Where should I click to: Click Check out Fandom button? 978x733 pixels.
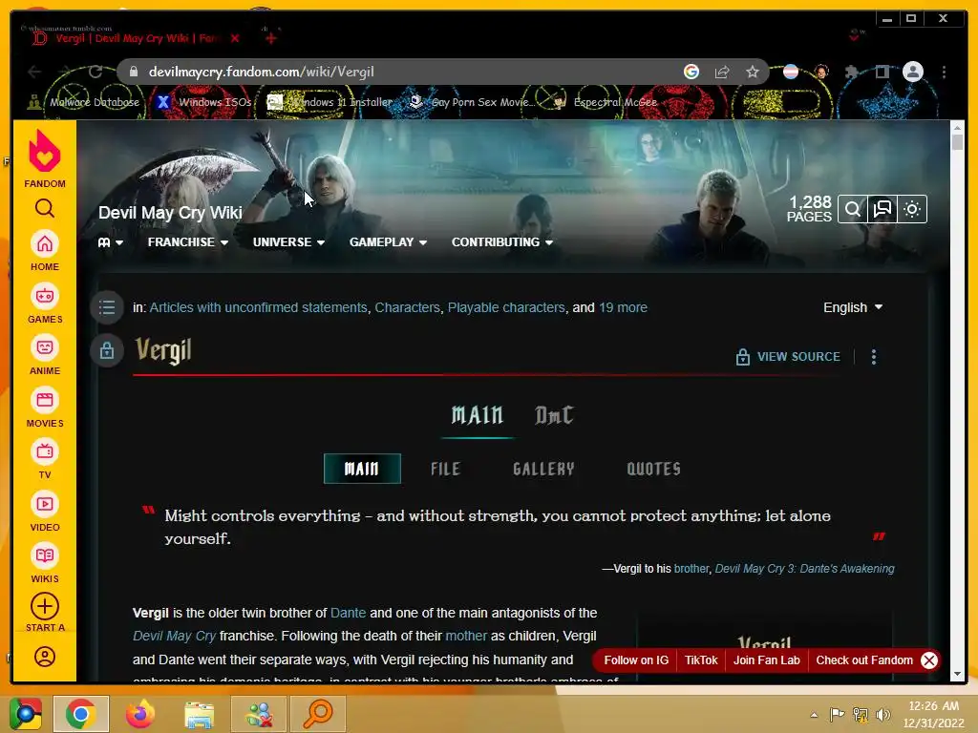click(864, 660)
